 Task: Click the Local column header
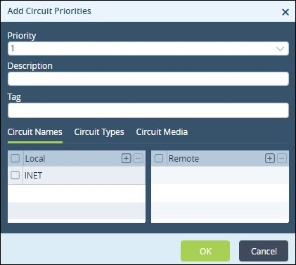click(35, 159)
